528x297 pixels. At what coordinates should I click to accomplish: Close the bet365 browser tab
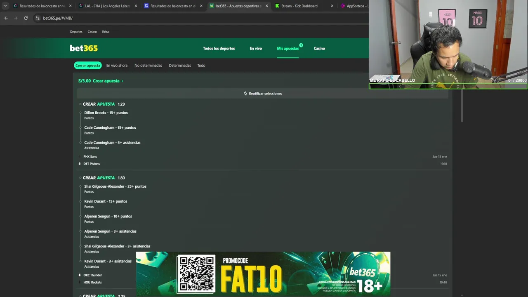pyautogui.click(x=266, y=6)
